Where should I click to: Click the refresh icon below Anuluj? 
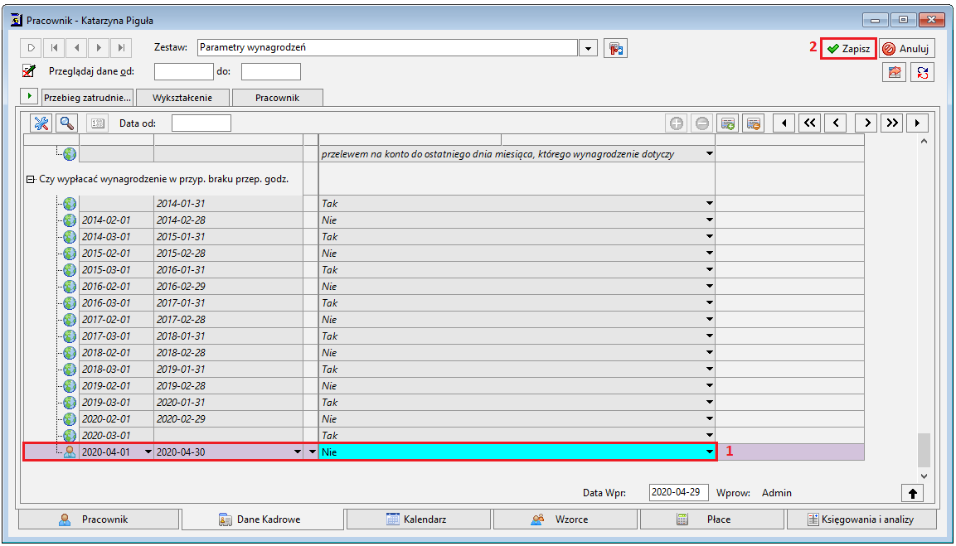(923, 73)
